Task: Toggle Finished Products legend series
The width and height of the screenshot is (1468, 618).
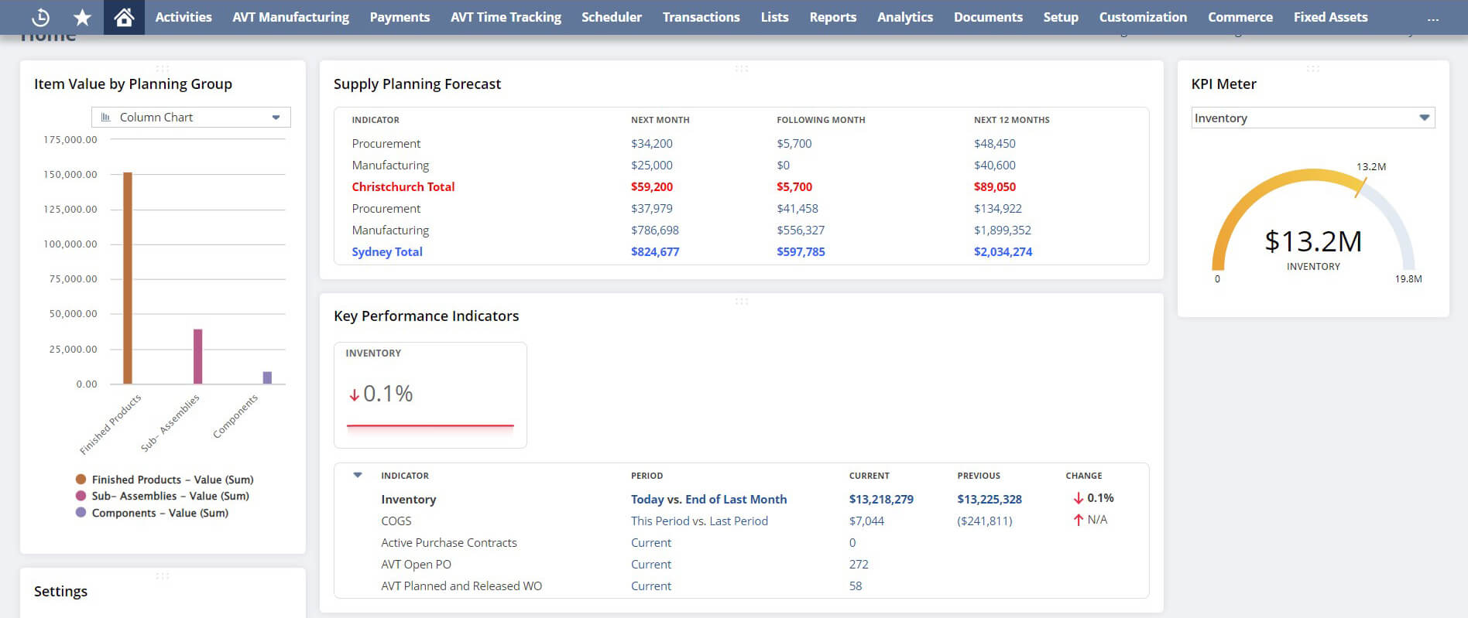Action: pos(81,480)
